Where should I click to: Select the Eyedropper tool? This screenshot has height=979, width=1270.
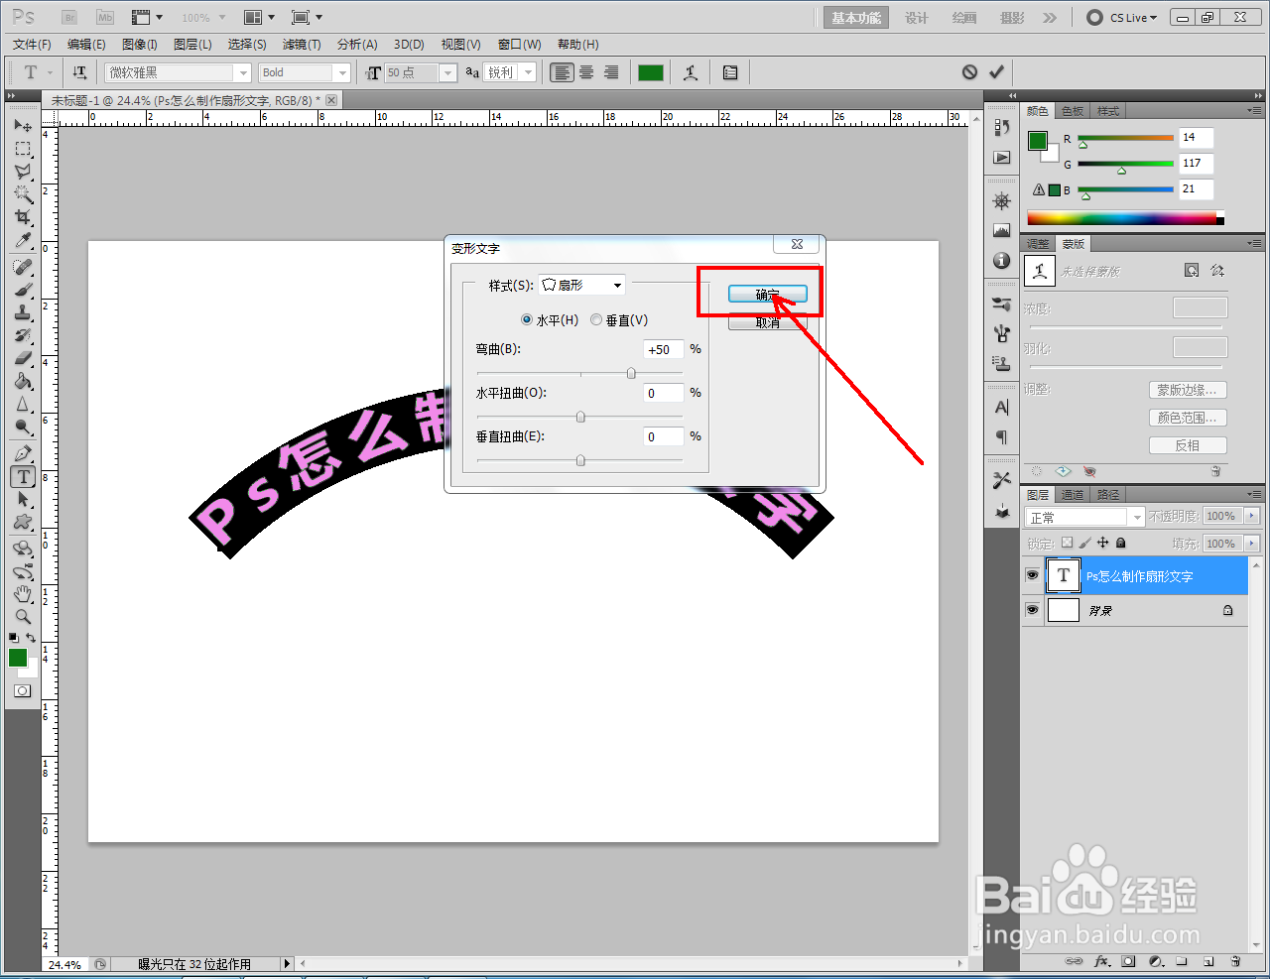23,240
